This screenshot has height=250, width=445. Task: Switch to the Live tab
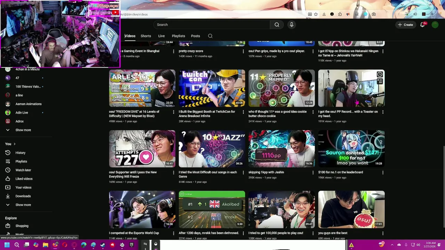pos(161,36)
